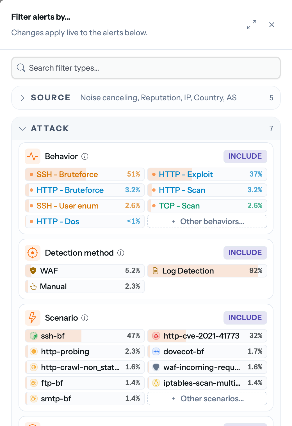
Task: Click the SOURCE count number 5
Action: tap(271, 98)
